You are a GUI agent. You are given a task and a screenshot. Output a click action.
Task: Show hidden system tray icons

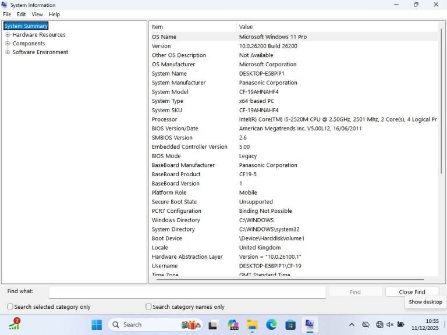[352, 325]
